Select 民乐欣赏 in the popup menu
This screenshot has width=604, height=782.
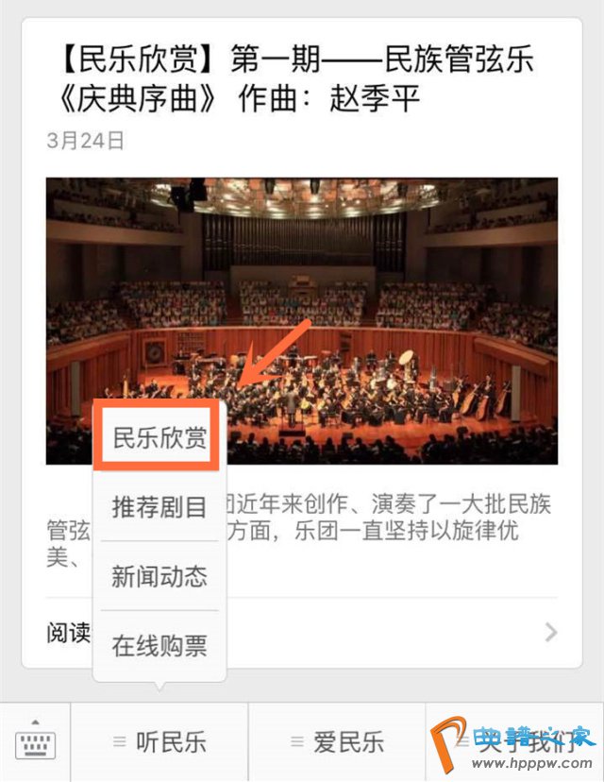[x=159, y=437]
